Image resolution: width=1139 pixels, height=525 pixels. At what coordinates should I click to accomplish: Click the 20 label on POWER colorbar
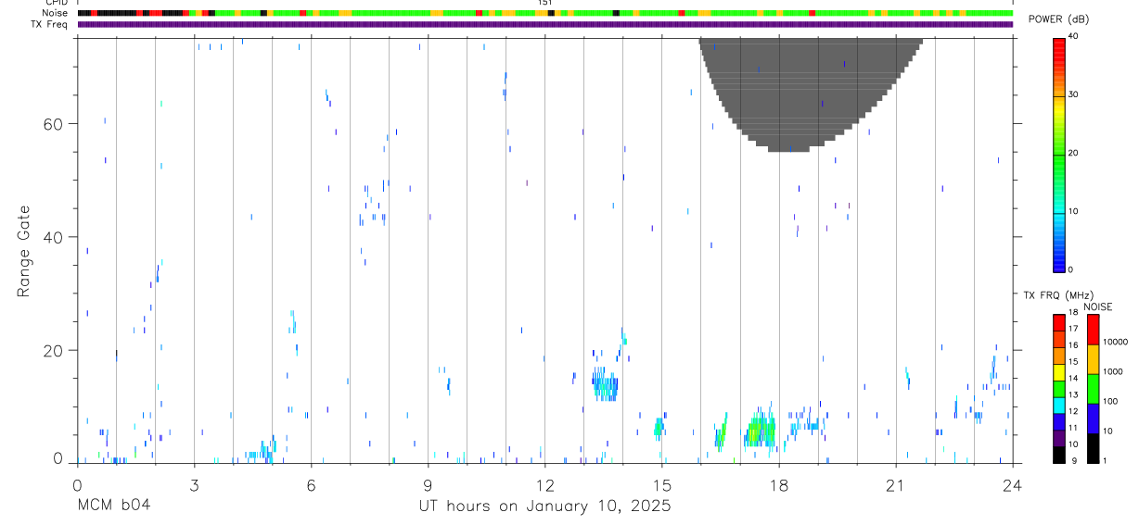(1073, 153)
